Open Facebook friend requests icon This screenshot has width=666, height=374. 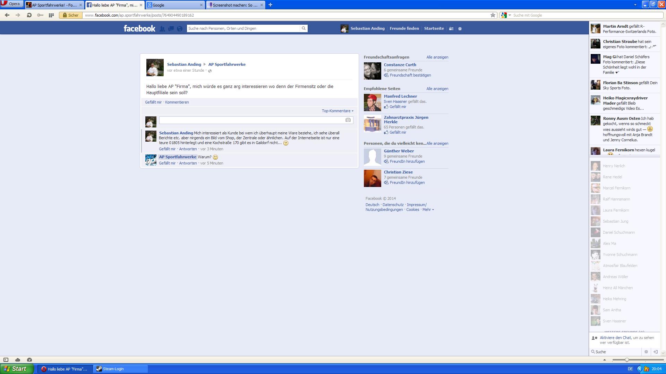point(162,29)
